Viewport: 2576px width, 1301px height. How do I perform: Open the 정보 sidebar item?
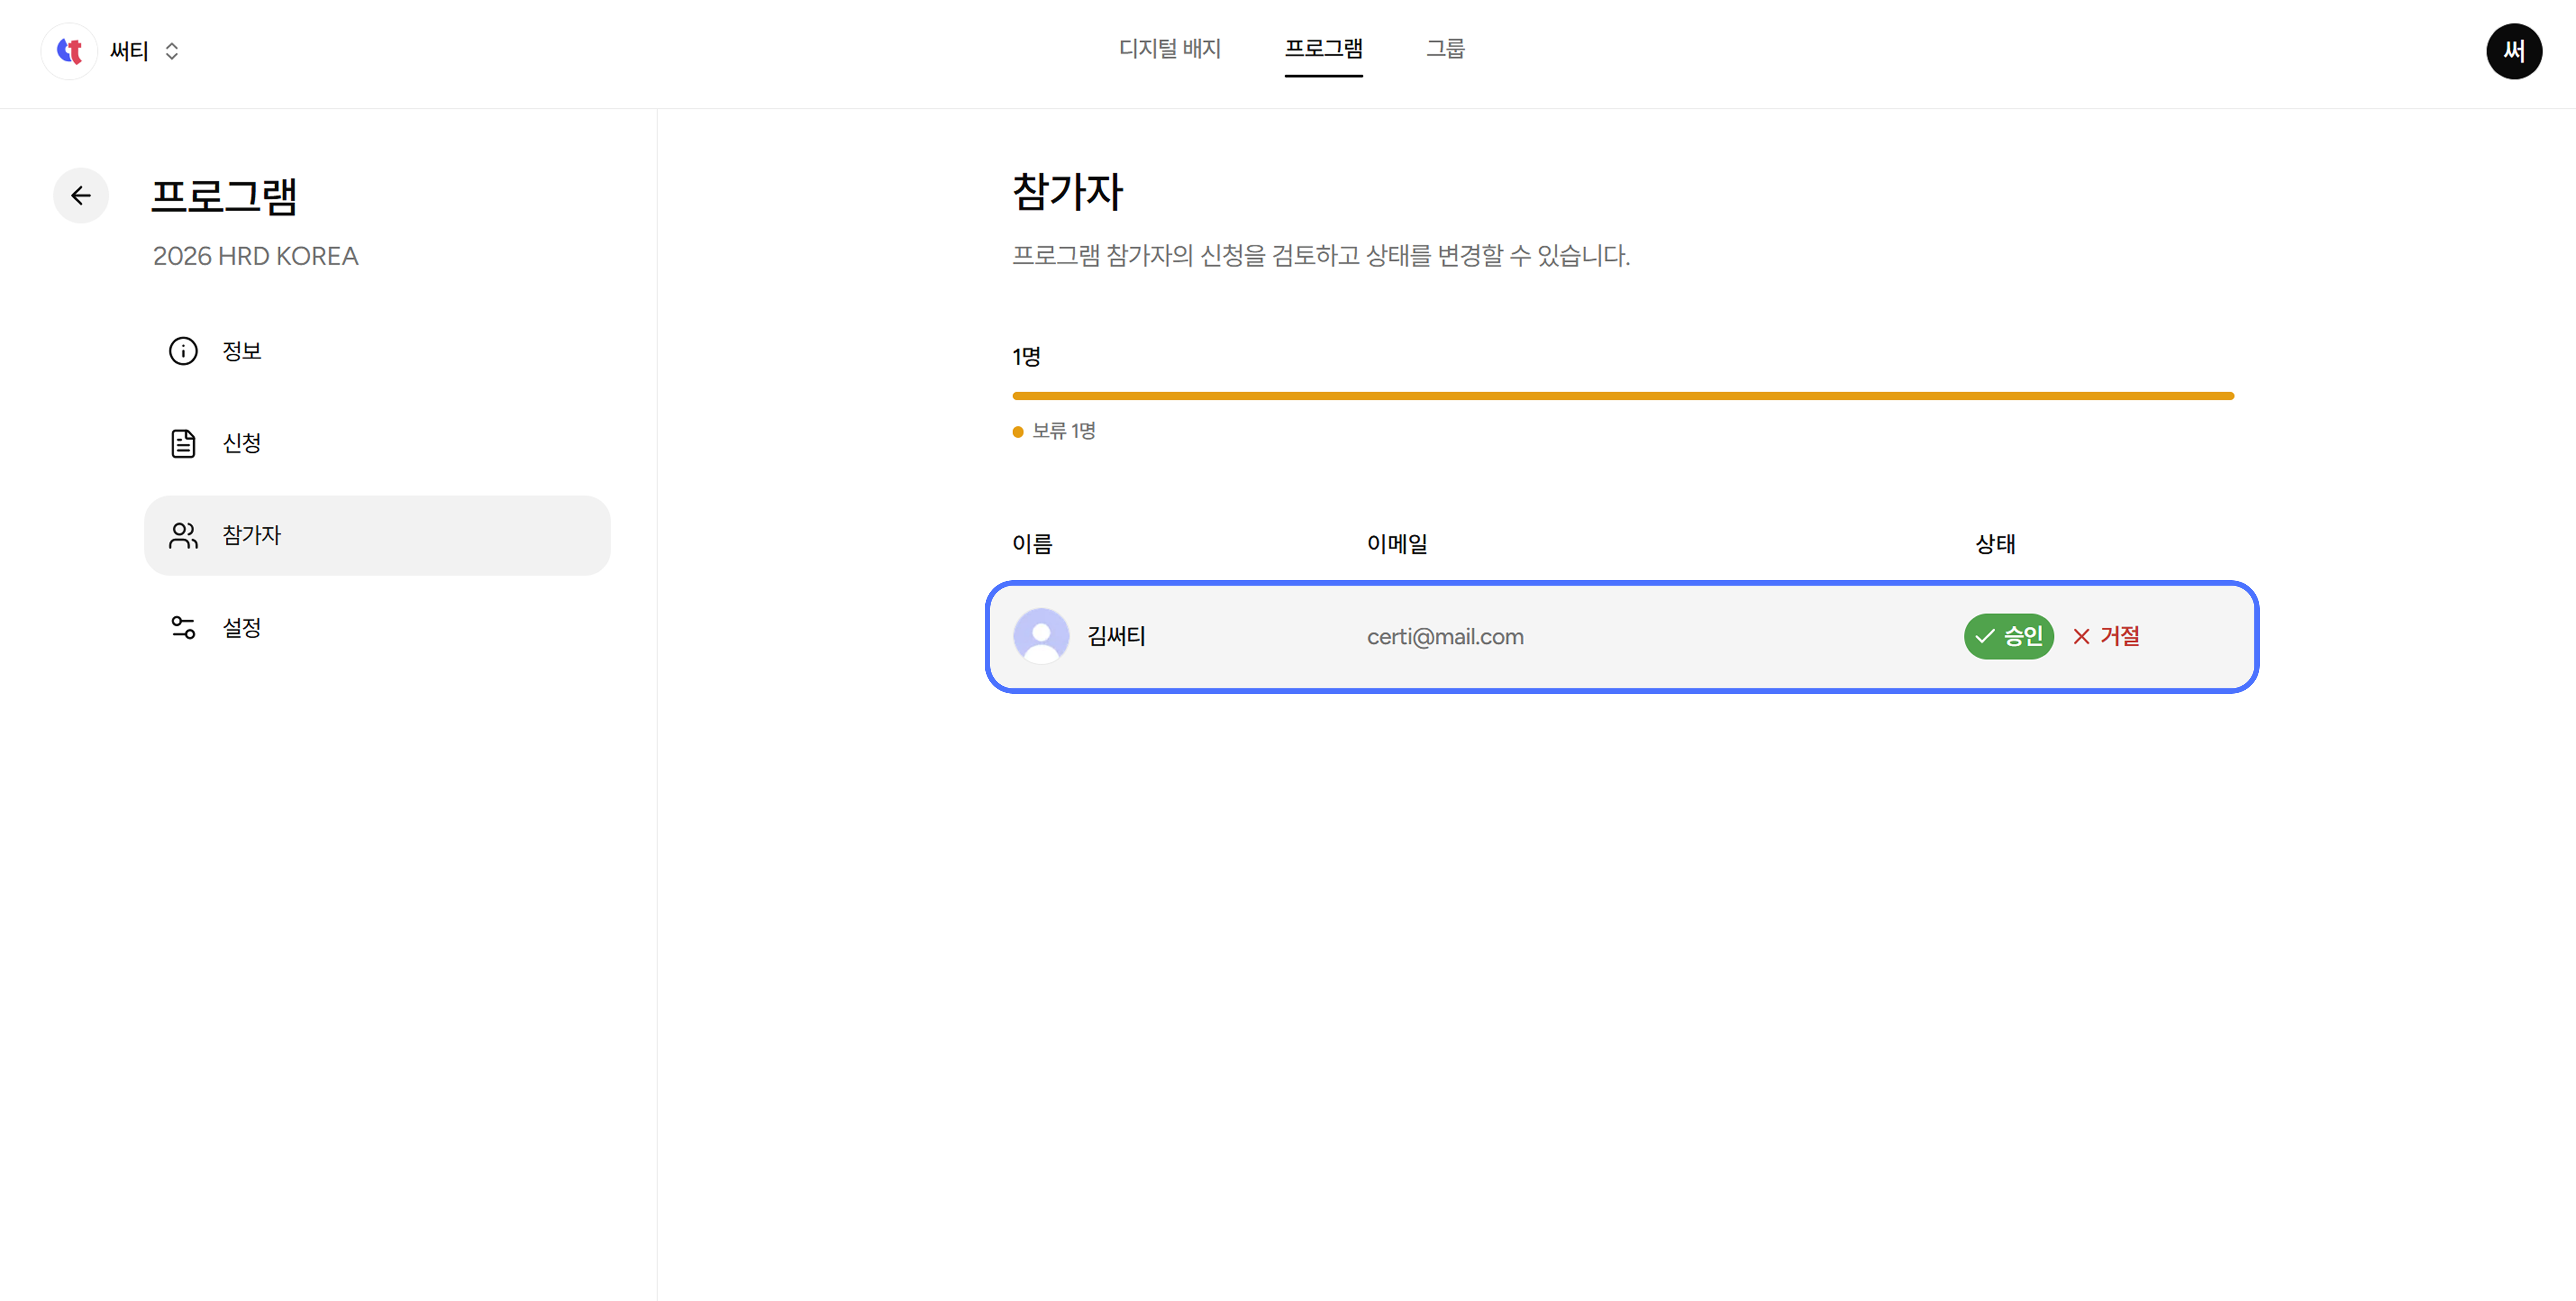pos(377,351)
